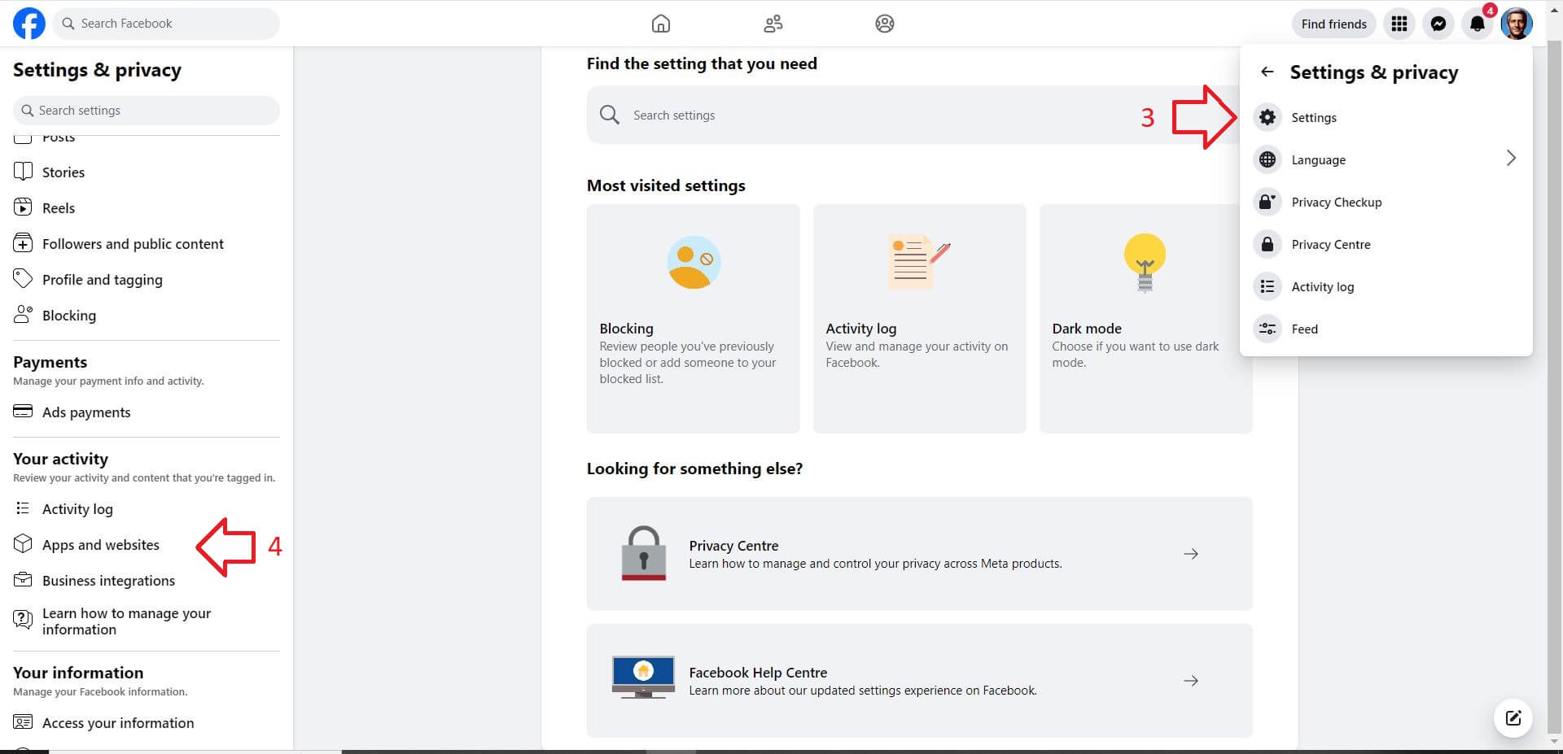Open Stories in the settings sidebar
Viewport: 1563px width, 754px height.
[x=147, y=172]
